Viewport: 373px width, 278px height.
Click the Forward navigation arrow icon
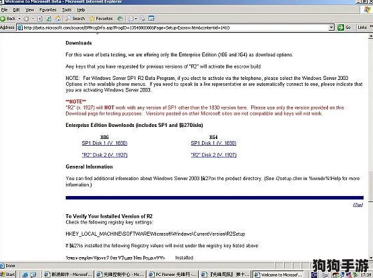click(26, 19)
